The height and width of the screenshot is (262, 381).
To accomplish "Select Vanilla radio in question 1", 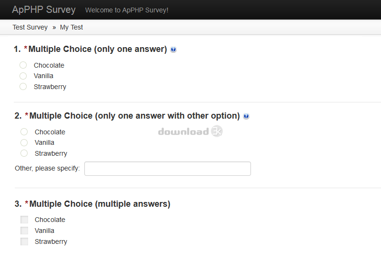I will (x=23, y=76).
